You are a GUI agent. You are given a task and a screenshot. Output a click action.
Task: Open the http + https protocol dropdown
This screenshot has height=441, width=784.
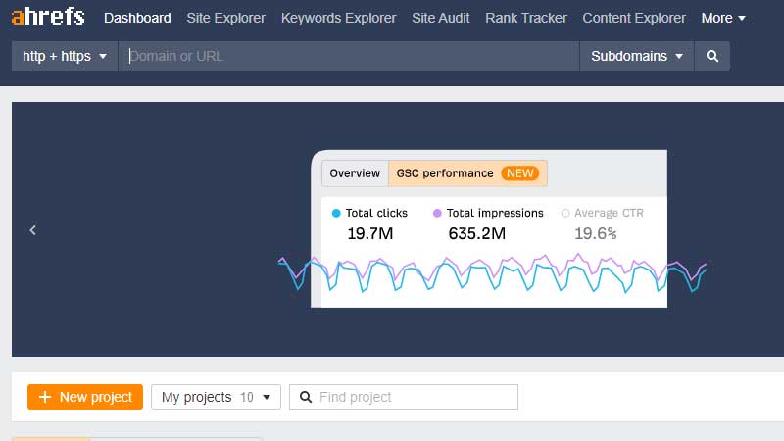[x=65, y=56]
